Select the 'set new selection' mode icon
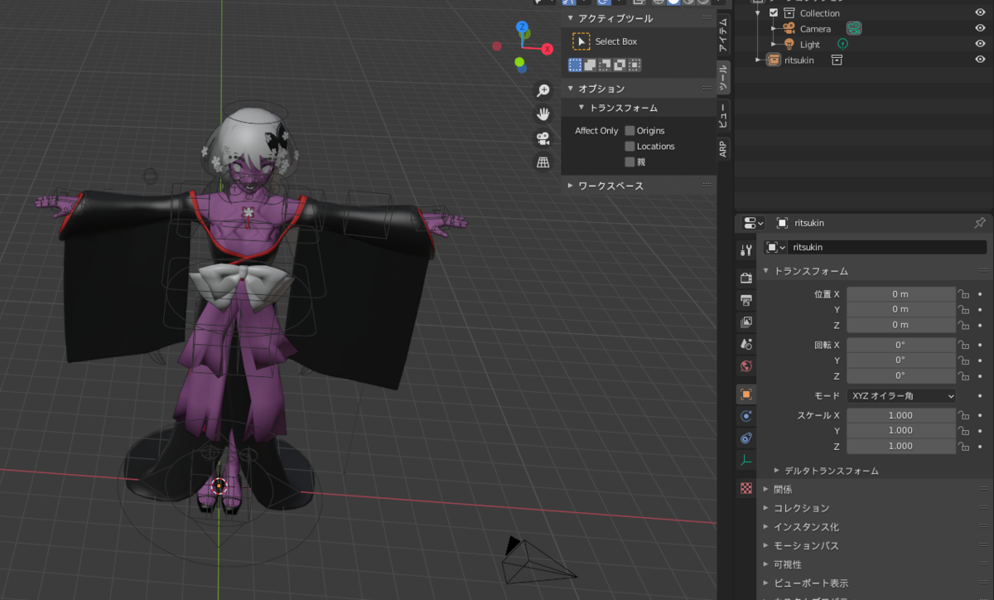This screenshot has width=994, height=600. point(575,65)
